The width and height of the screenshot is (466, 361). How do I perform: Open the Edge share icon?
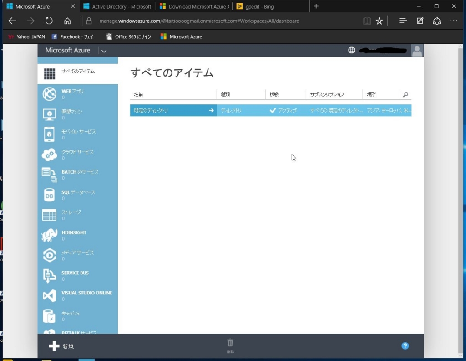coord(436,21)
